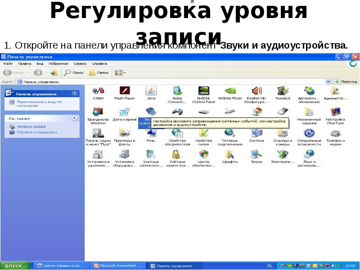Open Автомати... обновление icon
Image resolution: width=360 pixels, height=270 pixels.
(x=309, y=95)
